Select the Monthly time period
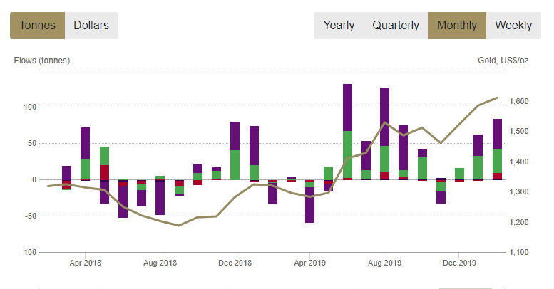Viewport: 554px width, 289px height. 457,26
